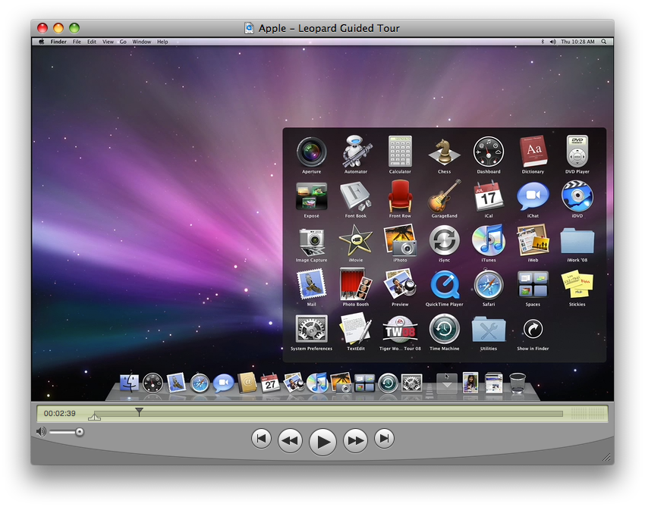Image resolution: width=645 pixels, height=507 pixels.
Task: Open iCal in the Applications stack grid
Action: click(x=488, y=196)
